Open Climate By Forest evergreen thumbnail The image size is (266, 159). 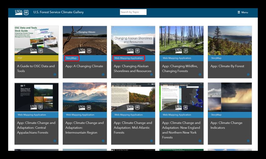(230, 40)
